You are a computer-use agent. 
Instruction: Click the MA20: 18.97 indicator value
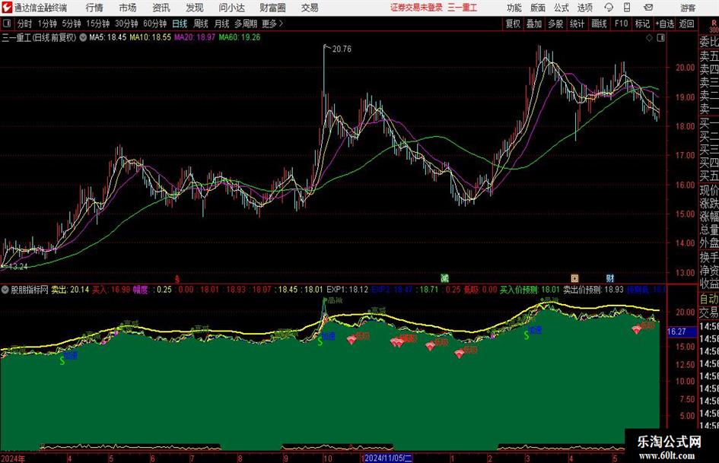click(x=195, y=37)
